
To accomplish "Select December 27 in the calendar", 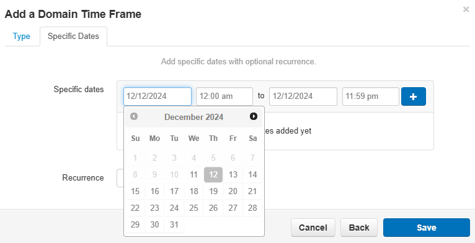I will click(233, 208).
